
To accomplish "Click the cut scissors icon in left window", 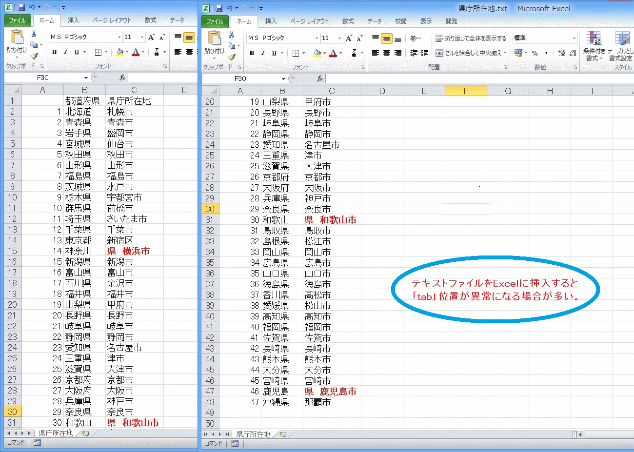I will pyautogui.click(x=34, y=34).
